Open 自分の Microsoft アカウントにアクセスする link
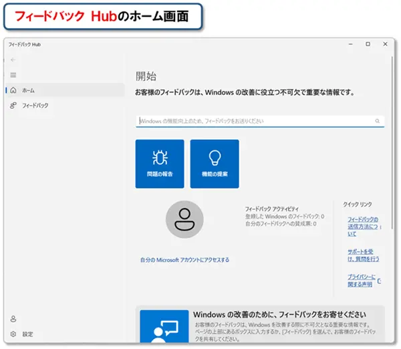This screenshot has width=401, height=349. tap(184, 260)
